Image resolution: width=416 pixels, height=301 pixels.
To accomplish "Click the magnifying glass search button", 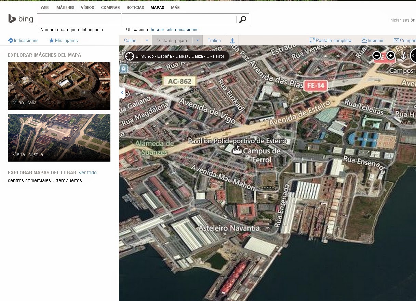I will (x=243, y=19).
